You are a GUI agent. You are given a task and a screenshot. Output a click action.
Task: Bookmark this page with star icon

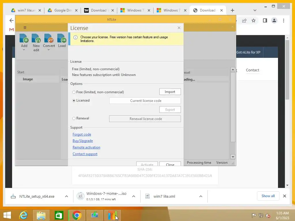coord(254,20)
